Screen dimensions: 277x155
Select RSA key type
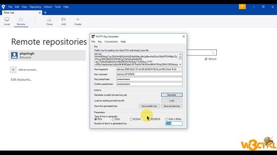point(96,119)
